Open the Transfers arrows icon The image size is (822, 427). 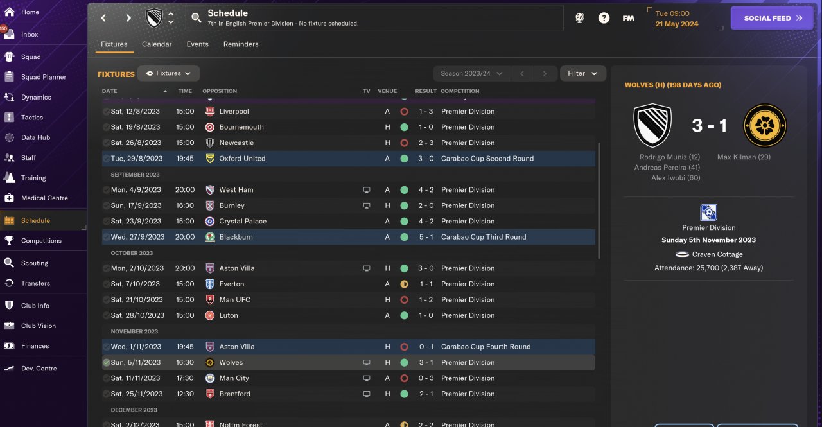9,283
